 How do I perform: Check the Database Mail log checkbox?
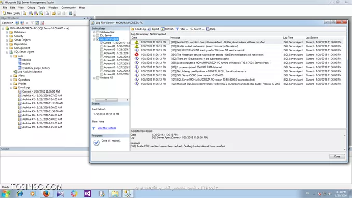coord(98,32)
